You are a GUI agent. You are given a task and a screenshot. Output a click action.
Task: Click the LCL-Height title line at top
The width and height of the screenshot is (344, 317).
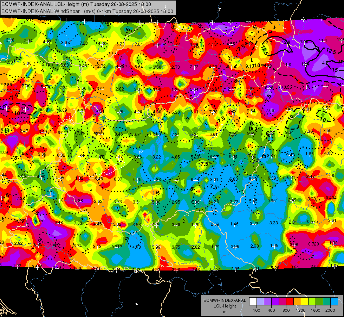click(76, 4)
